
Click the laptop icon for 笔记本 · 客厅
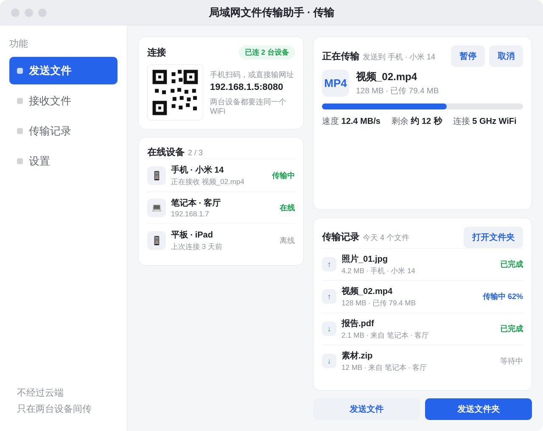click(x=157, y=208)
